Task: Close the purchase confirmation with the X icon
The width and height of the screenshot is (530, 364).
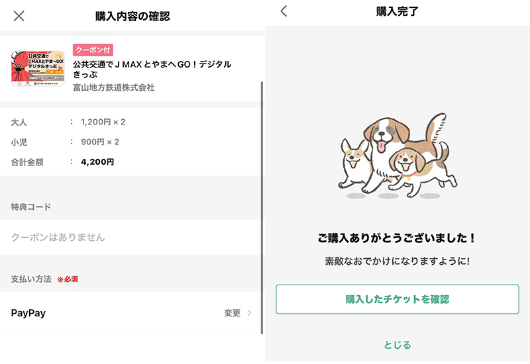Action: pyautogui.click(x=19, y=16)
